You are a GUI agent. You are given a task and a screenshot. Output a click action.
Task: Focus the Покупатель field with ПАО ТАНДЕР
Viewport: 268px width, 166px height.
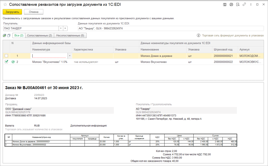click(x=31, y=28)
